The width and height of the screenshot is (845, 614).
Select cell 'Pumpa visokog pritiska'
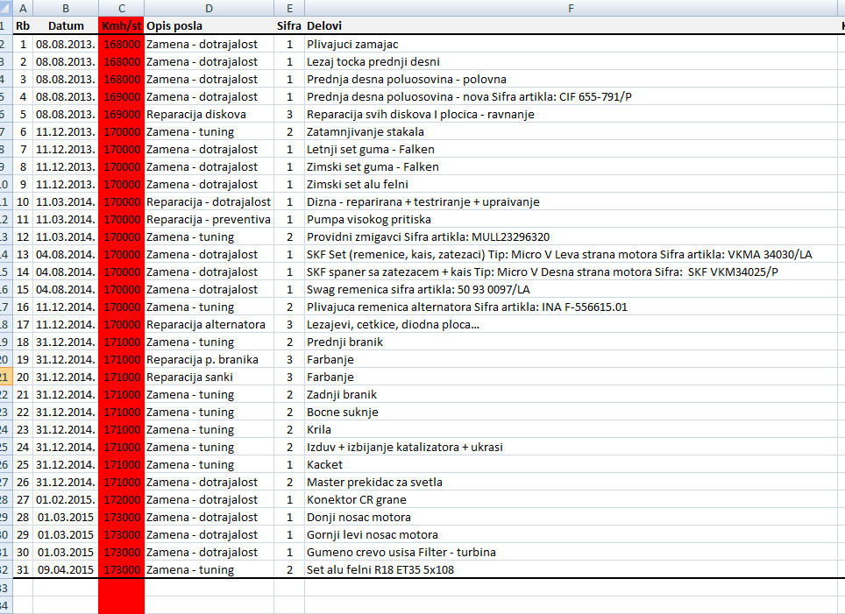[571, 219]
